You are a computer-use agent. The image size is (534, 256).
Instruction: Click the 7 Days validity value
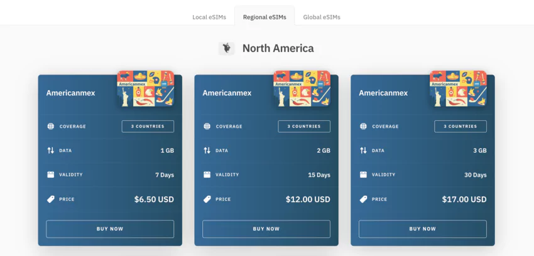[165, 175]
